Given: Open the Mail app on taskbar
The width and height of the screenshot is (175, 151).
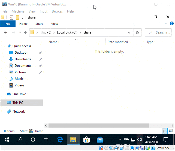Looking at the screenshot, I should coord(100,140).
